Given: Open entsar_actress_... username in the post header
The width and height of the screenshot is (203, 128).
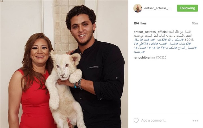Looking at the screenshot, I should (157, 8).
